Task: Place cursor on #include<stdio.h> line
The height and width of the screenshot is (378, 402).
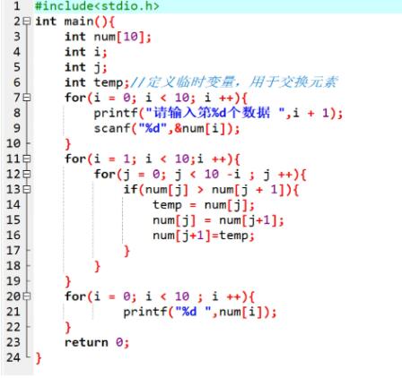Action: point(97,6)
